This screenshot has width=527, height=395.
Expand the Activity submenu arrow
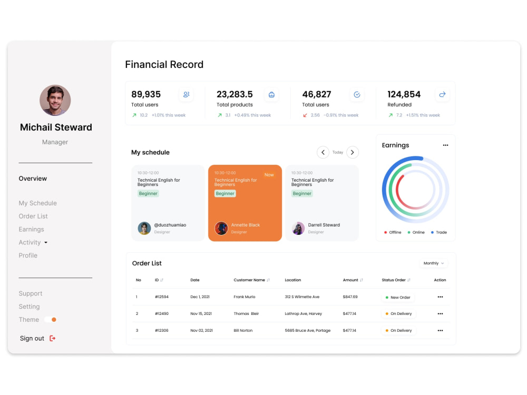46,242
